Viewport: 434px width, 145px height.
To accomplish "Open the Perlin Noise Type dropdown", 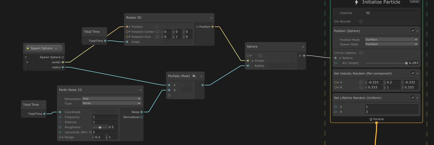I will click(x=111, y=103).
